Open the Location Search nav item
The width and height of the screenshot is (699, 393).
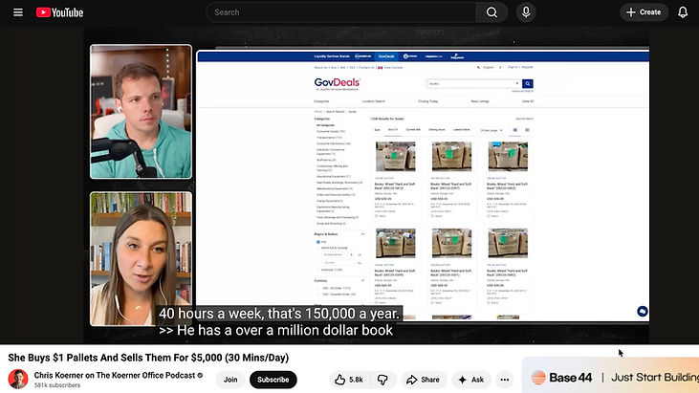(x=374, y=101)
